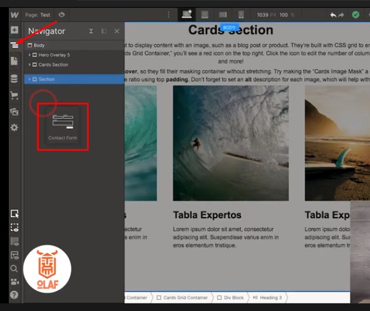370x311 pixels.
Task: Select the Container breadcrumb
Action: click(136, 298)
